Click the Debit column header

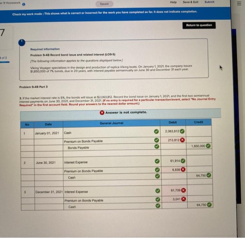point(173,123)
